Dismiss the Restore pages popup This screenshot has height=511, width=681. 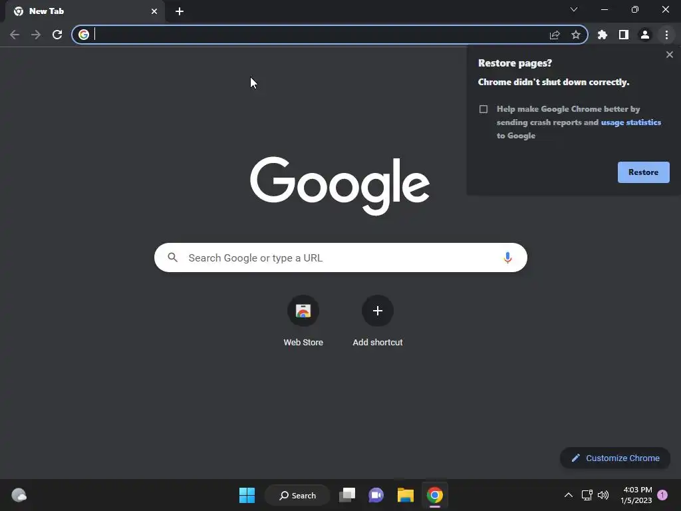670,55
